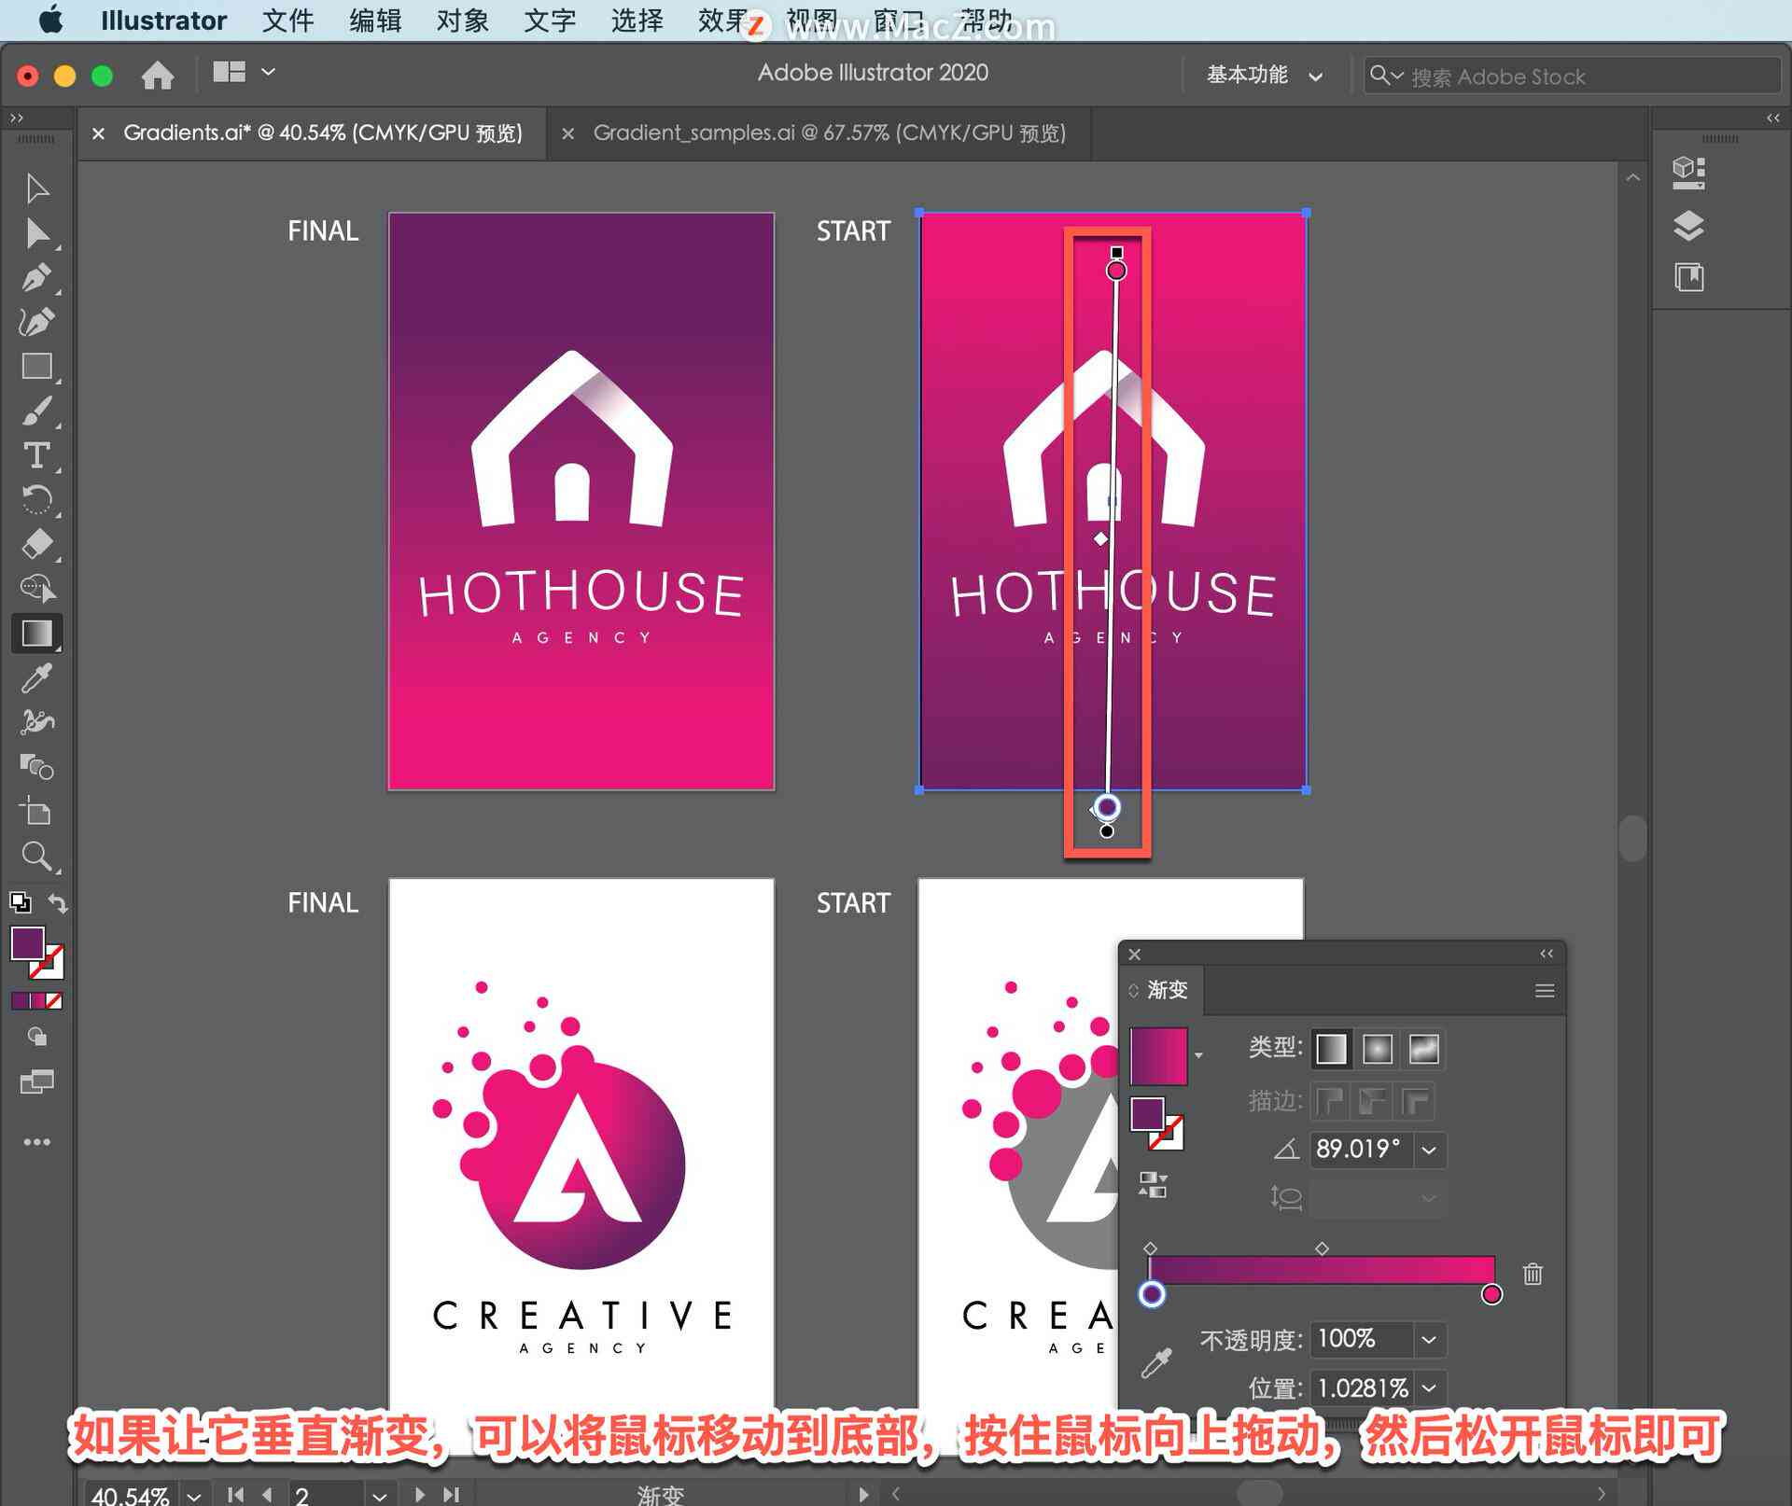Reverse the gradient direction
This screenshot has height=1506, width=1792.
point(1153,1185)
